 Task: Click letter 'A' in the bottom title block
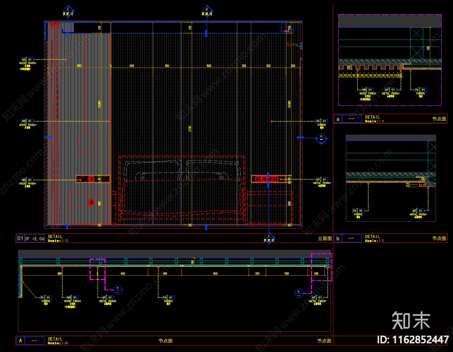pyautogui.click(x=20, y=341)
